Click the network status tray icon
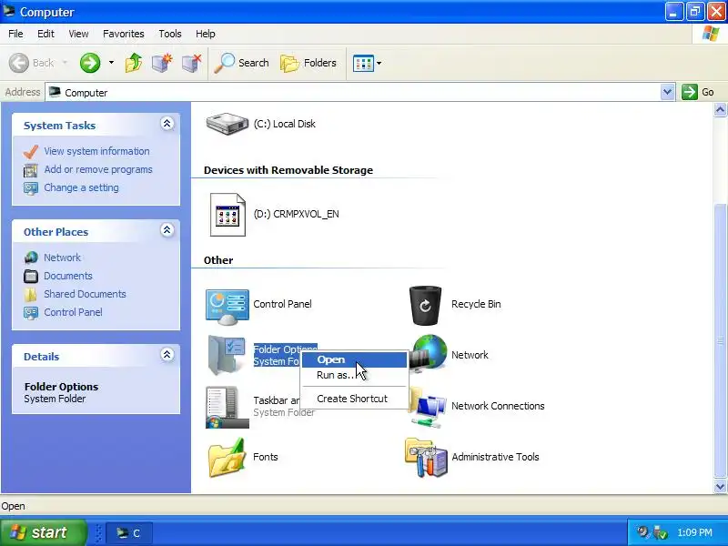The width and height of the screenshot is (728, 546). [x=659, y=532]
